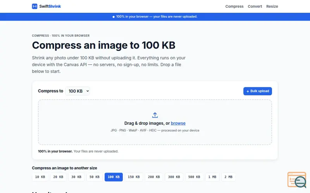
Task: Click the 'Compress to' label
Action: point(51,91)
